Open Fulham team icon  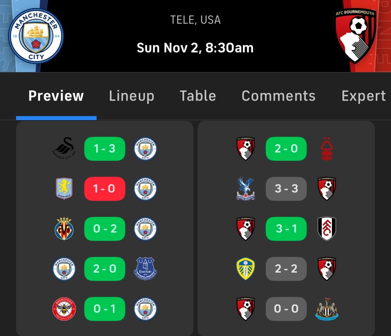[x=326, y=229]
